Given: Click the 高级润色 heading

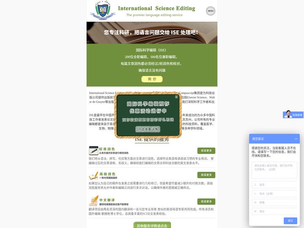Looking at the screenshot, I should click(107, 174).
